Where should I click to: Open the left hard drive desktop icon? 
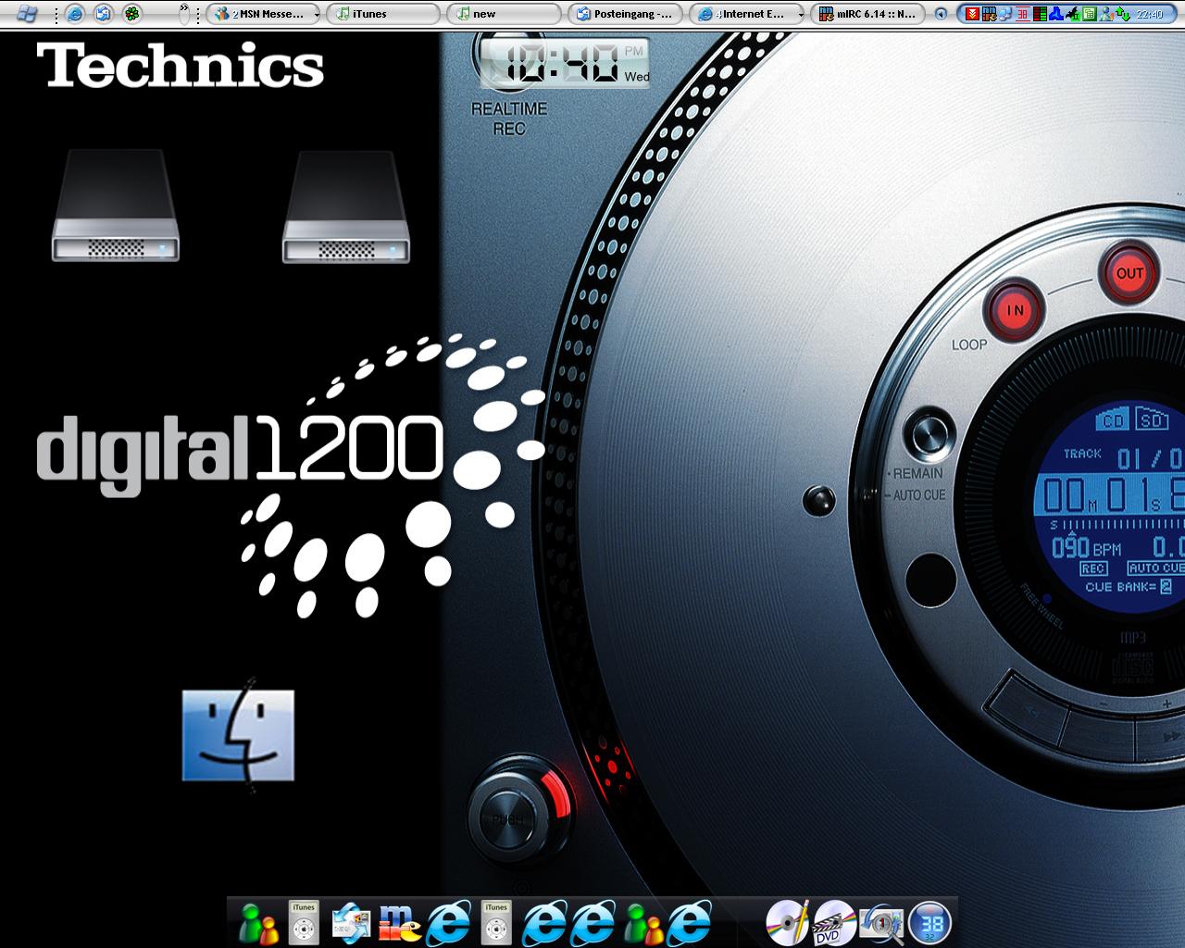coord(115,206)
